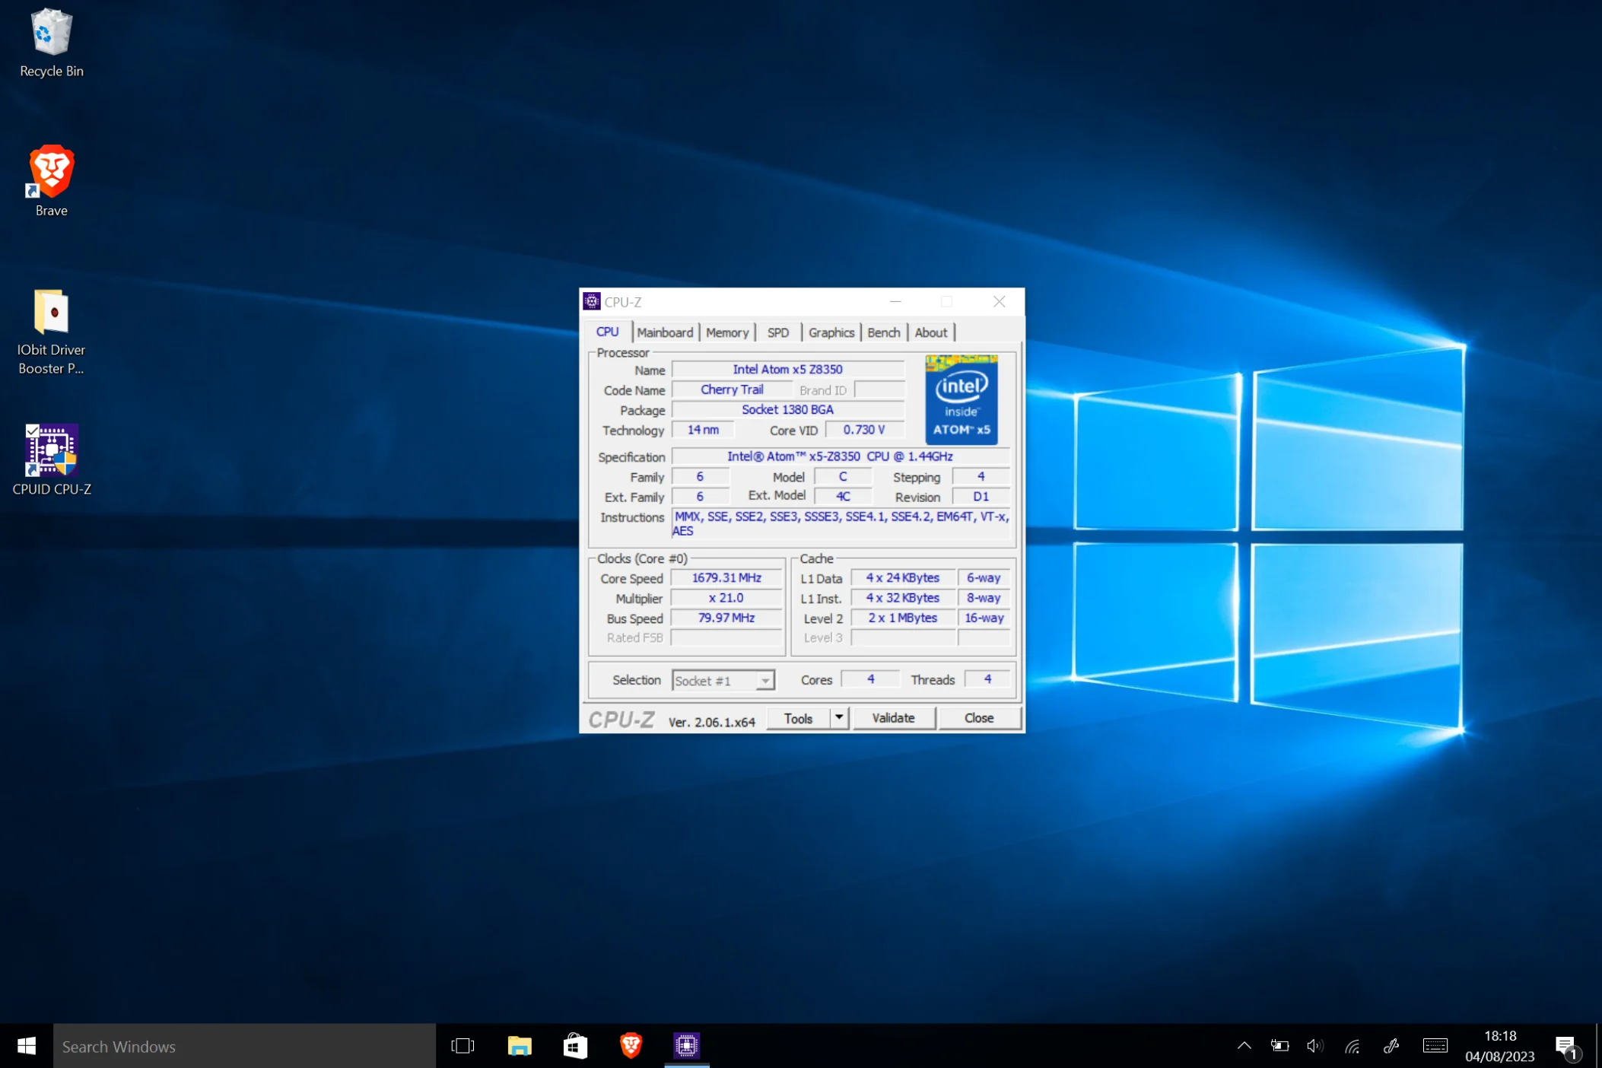Screen dimensions: 1602x1068
Task: Open the Brave desktop shortcut
Action: tap(51, 172)
